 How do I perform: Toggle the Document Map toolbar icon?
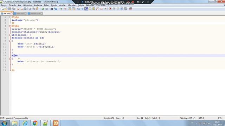pyautogui.click(x=94, y=9)
